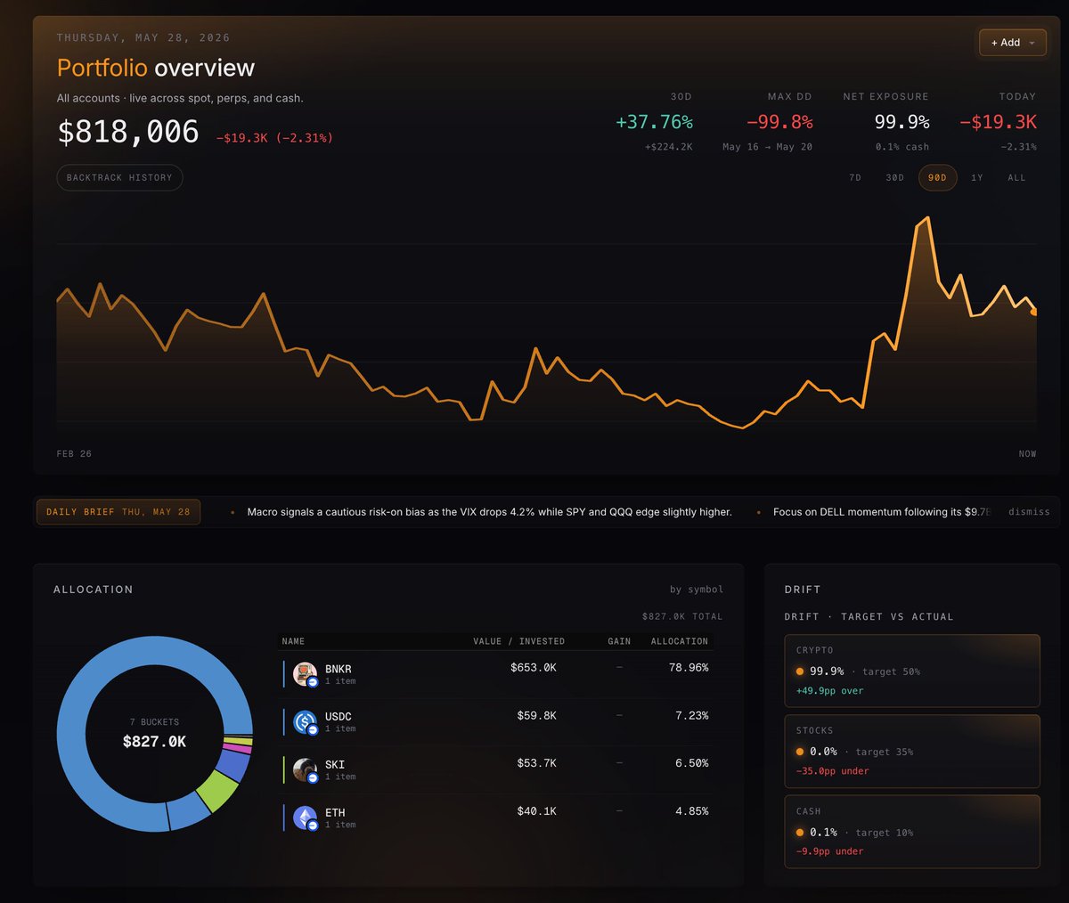
Task: Open the Cash drift card
Action: point(912,831)
